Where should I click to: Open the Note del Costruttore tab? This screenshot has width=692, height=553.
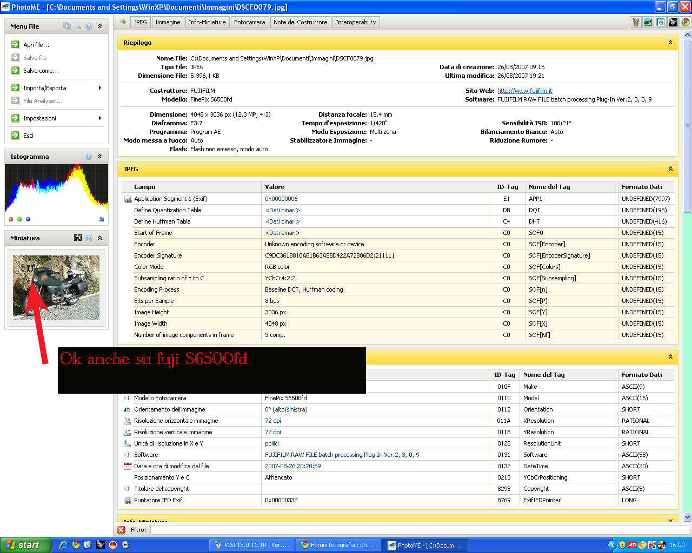pos(300,22)
